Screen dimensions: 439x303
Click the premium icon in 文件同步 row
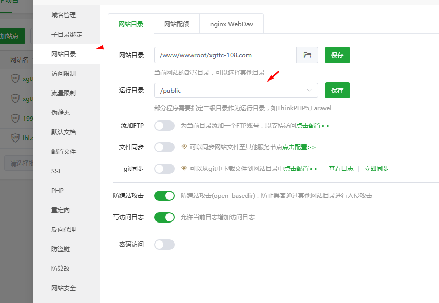184,147
